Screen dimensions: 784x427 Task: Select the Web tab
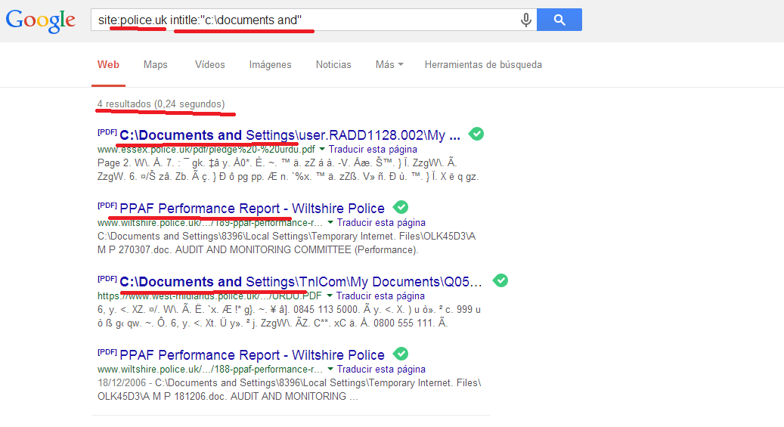coord(108,64)
